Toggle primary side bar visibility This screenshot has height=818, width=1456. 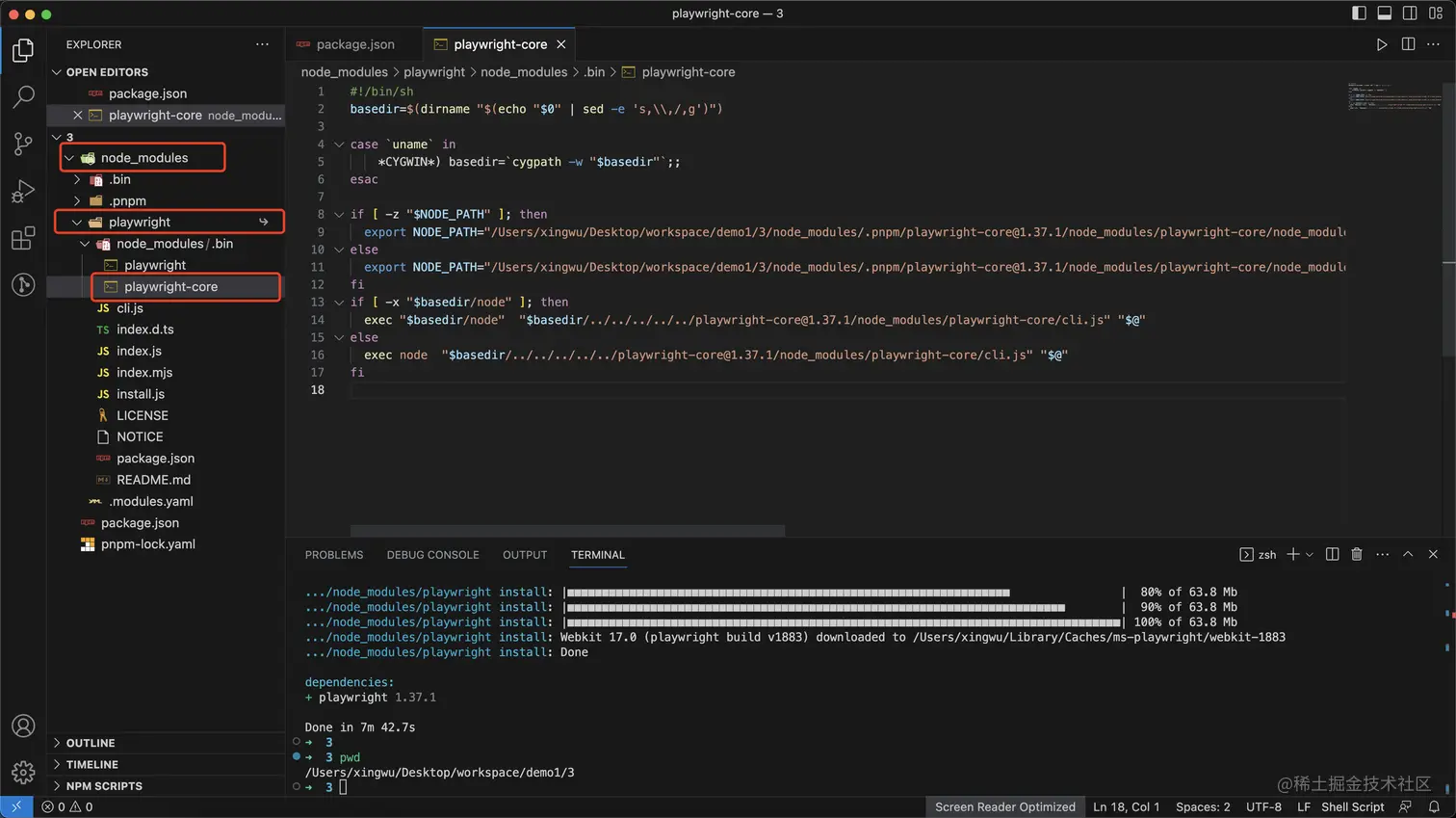1359,13
